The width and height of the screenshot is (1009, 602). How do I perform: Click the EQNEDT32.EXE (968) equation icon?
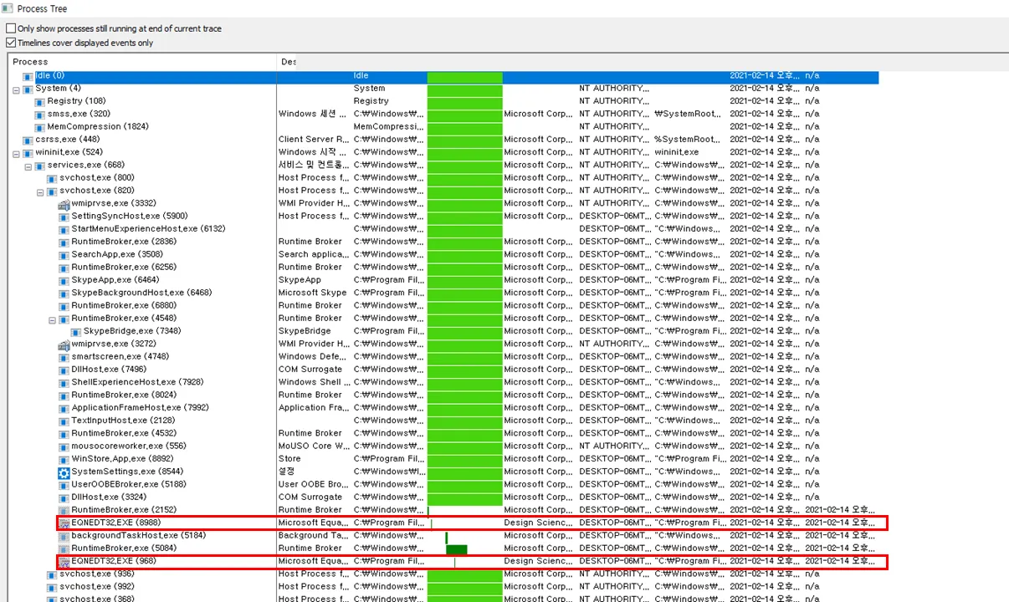pyautogui.click(x=64, y=561)
